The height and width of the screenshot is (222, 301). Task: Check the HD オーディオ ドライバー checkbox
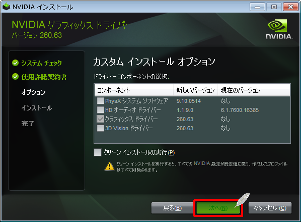(x=100, y=110)
